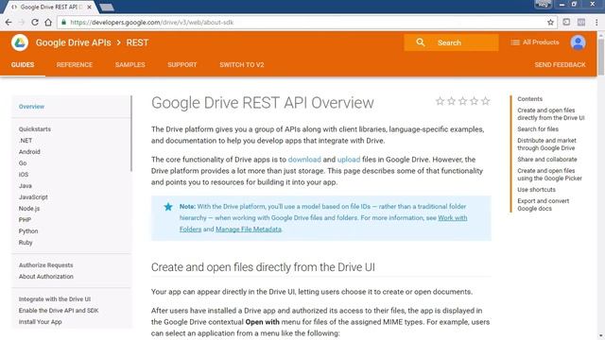The width and height of the screenshot is (605, 340).
Task: Close the Google Drive REST API tab
Action: click(x=90, y=7)
